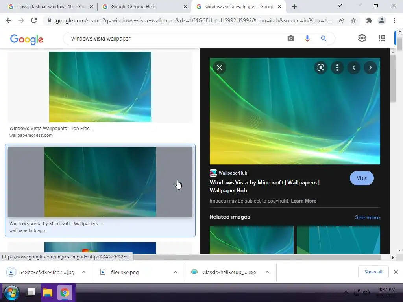Viewport: 403px width, 302px height.
Task: Open the Google apps grid
Action: coord(382,38)
